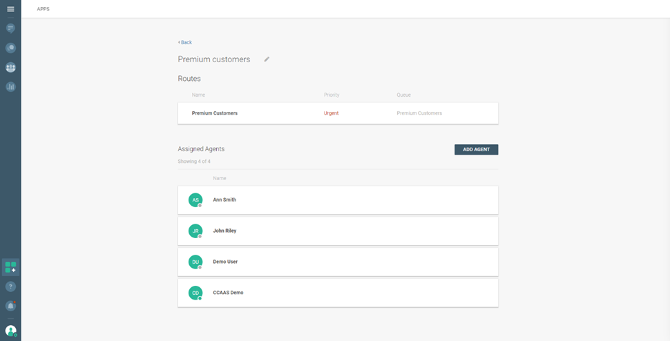This screenshot has width=670, height=341.
Task: Open the green Apps grid icon
Action: point(10,267)
